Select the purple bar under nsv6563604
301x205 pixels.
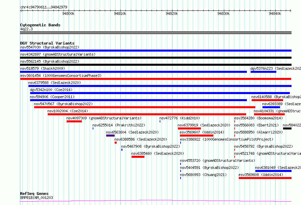pos(110,136)
